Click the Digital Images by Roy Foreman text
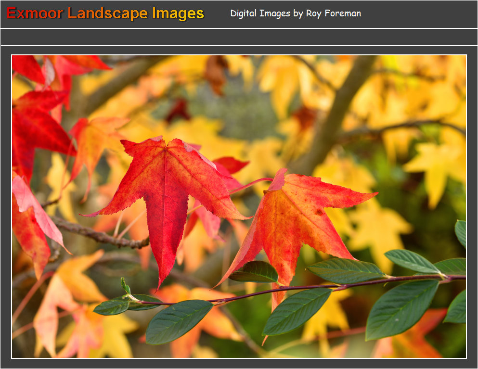This screenshot has width=478, height=369. click(295, 13)
